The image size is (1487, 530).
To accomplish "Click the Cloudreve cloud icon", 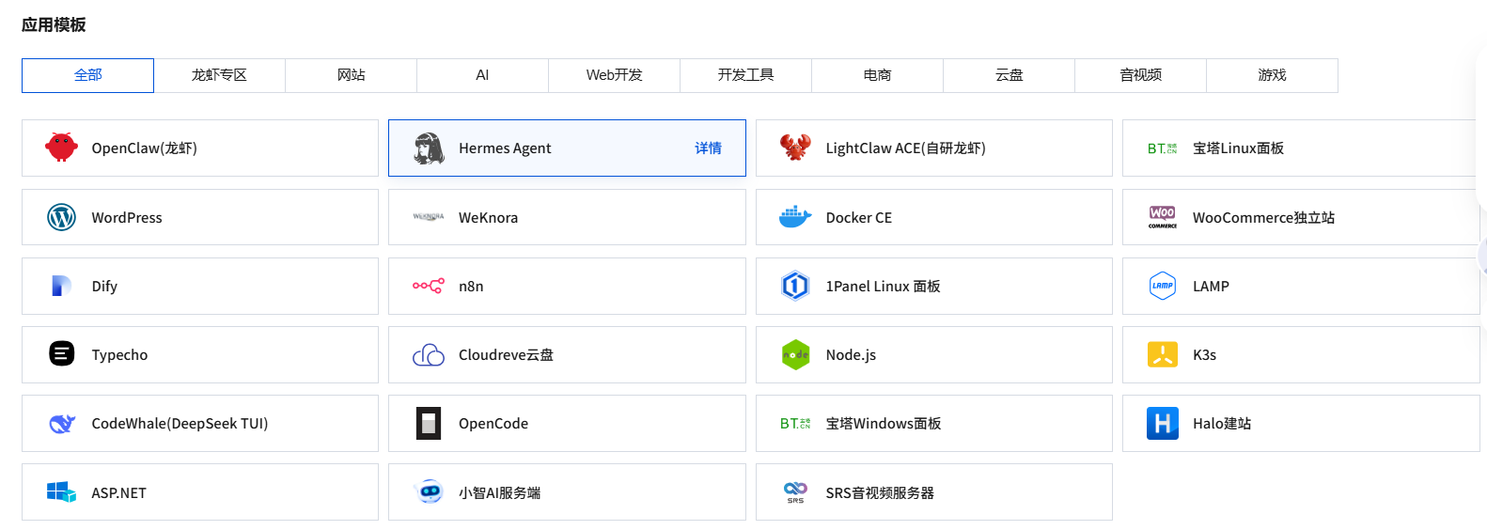I will (429, 354).
